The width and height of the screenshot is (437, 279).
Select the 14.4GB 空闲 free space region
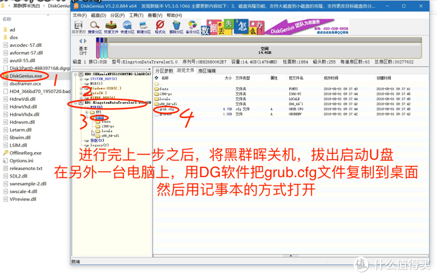pyautogui.click(x=265, y=48)
